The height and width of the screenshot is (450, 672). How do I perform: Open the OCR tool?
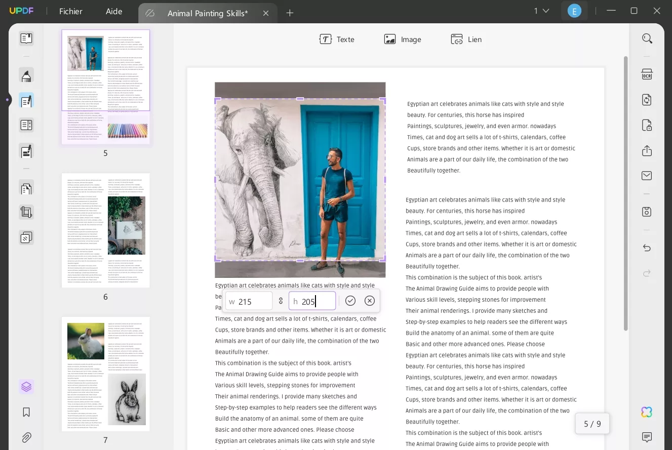pos(647,74)
